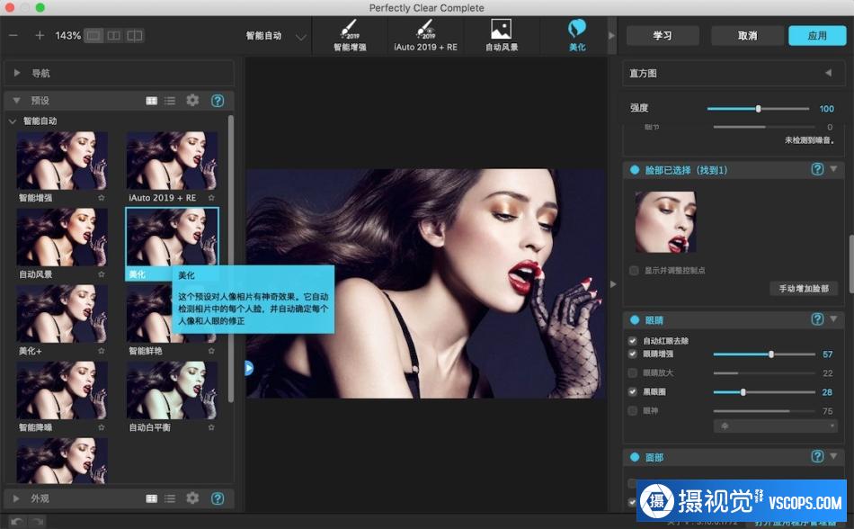The height and width of the screenshot is (529, 854).
Task: Favorite the 智能降噪 preset star
Action: (x=102, y=427)
